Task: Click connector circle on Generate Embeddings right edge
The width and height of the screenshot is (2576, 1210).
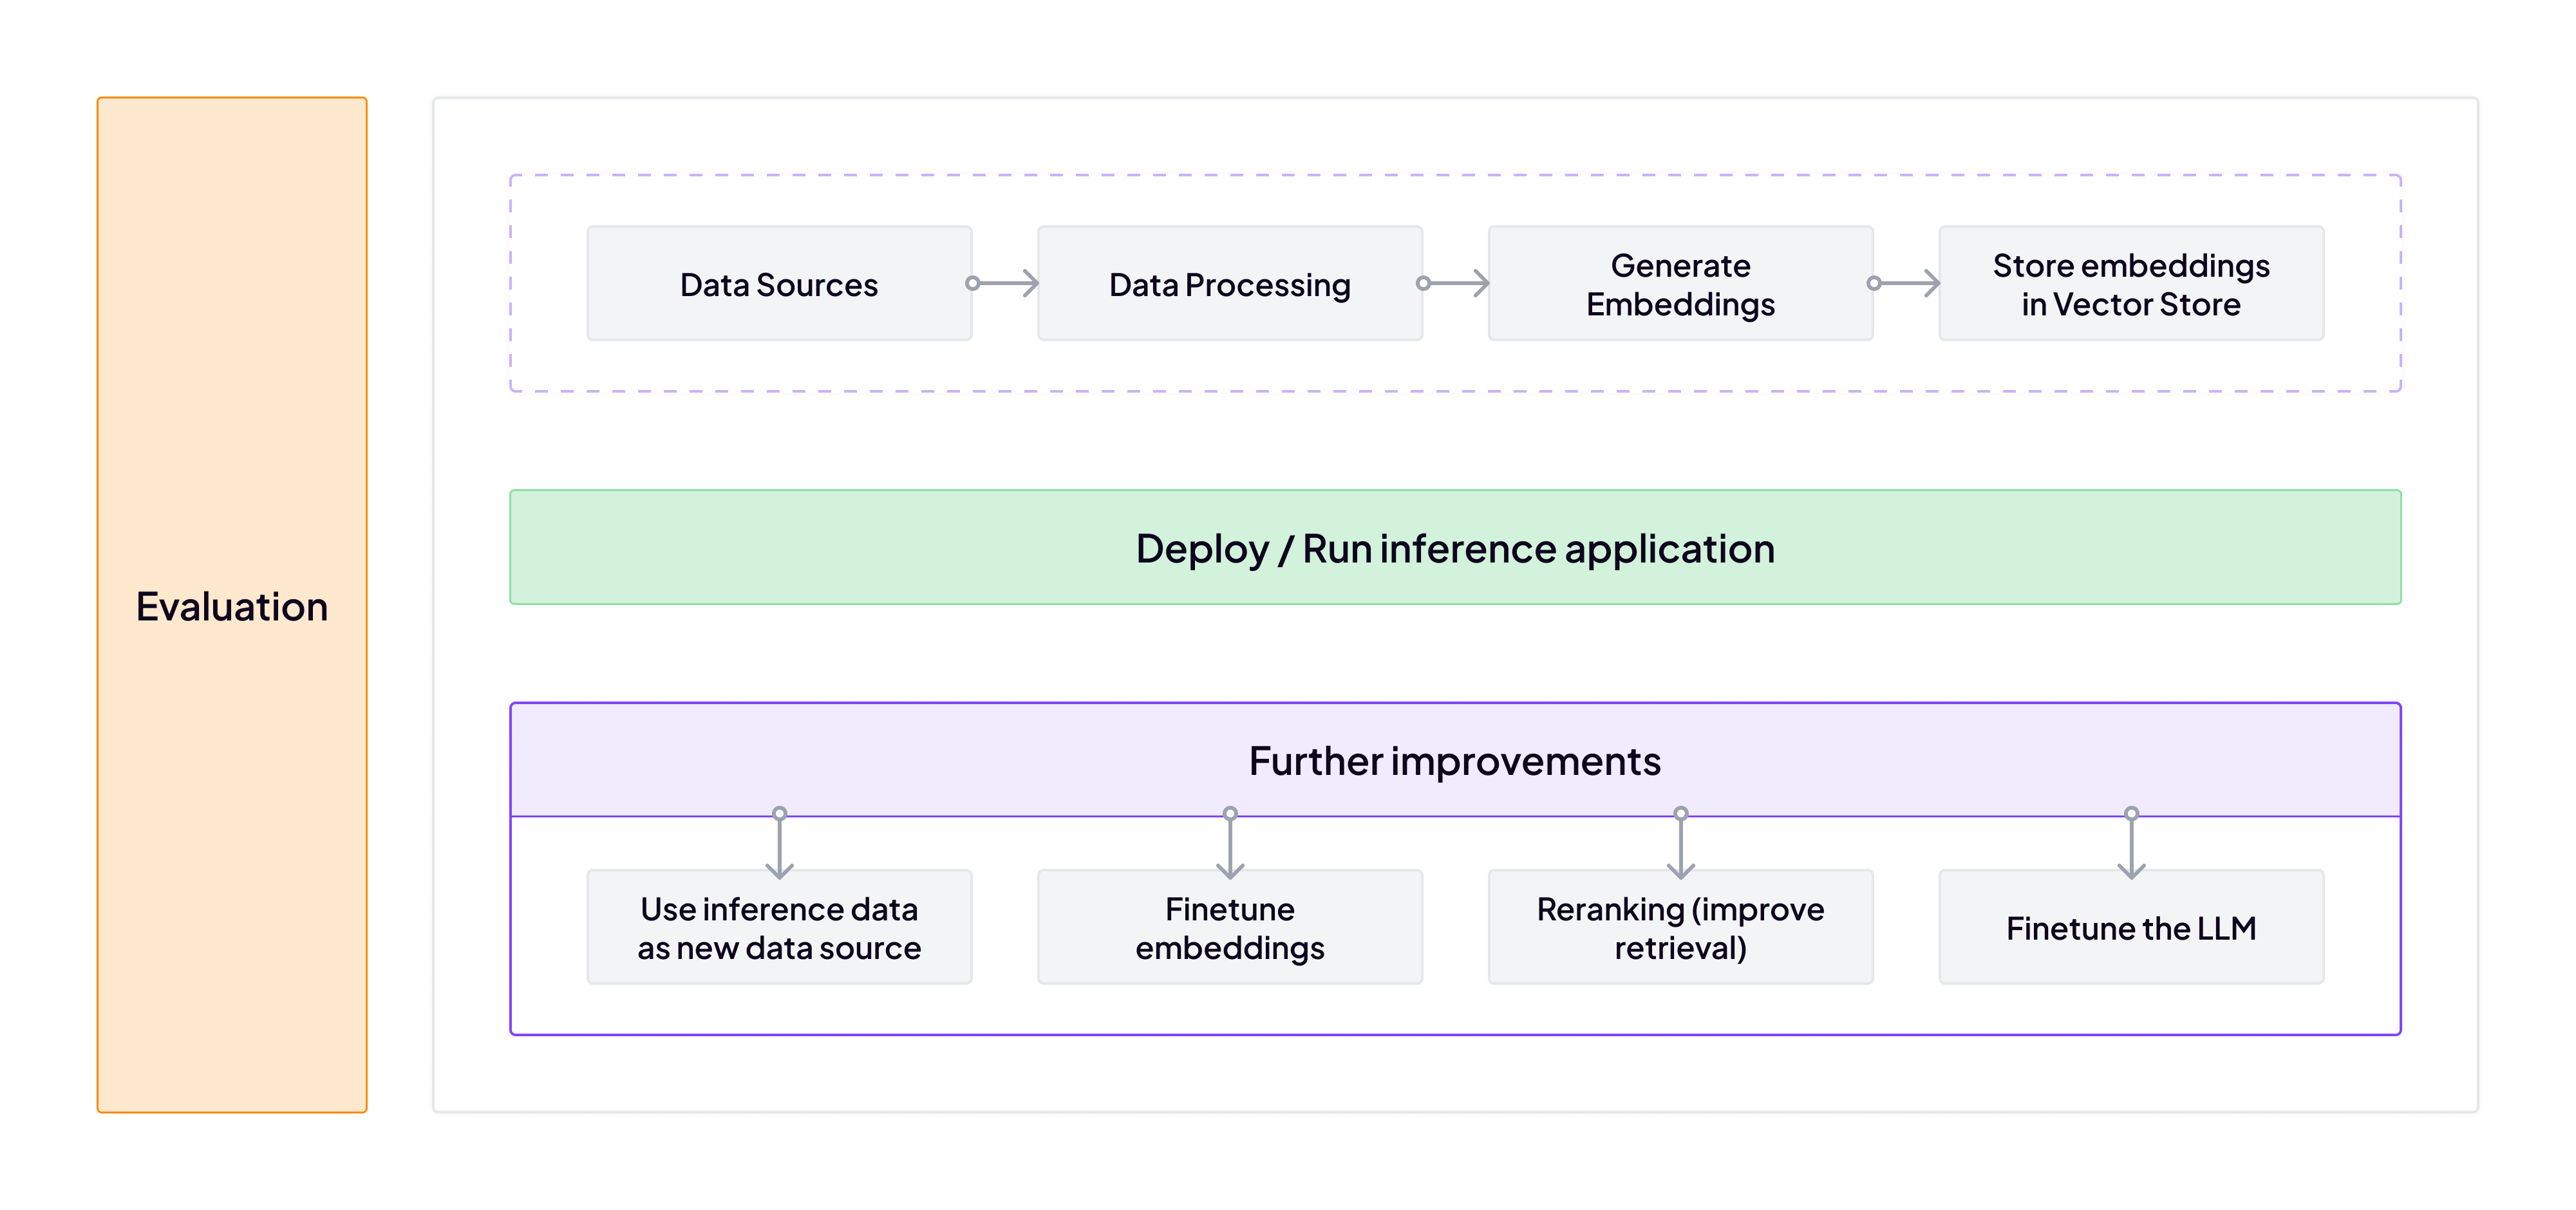Action: [1874, 284]
